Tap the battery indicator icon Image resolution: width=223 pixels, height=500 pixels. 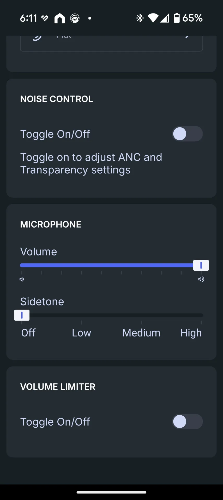(177, 18)
